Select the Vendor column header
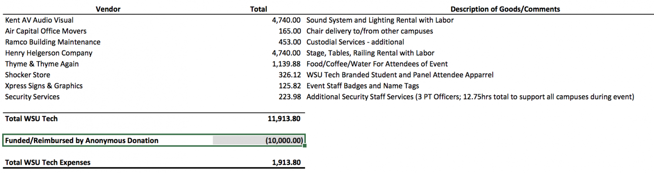Viewport: 654px width, 173px height. pyautogui.click(x=108, y=9)
